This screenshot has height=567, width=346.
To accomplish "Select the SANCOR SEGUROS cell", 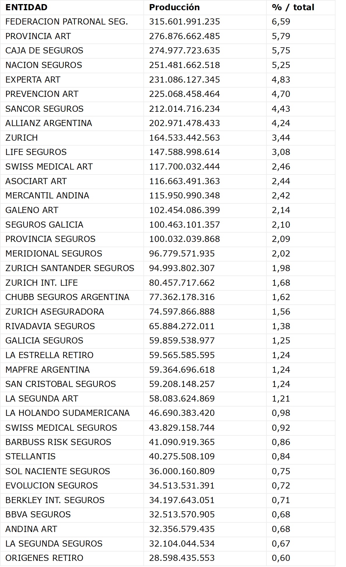I will coord(44,109).
